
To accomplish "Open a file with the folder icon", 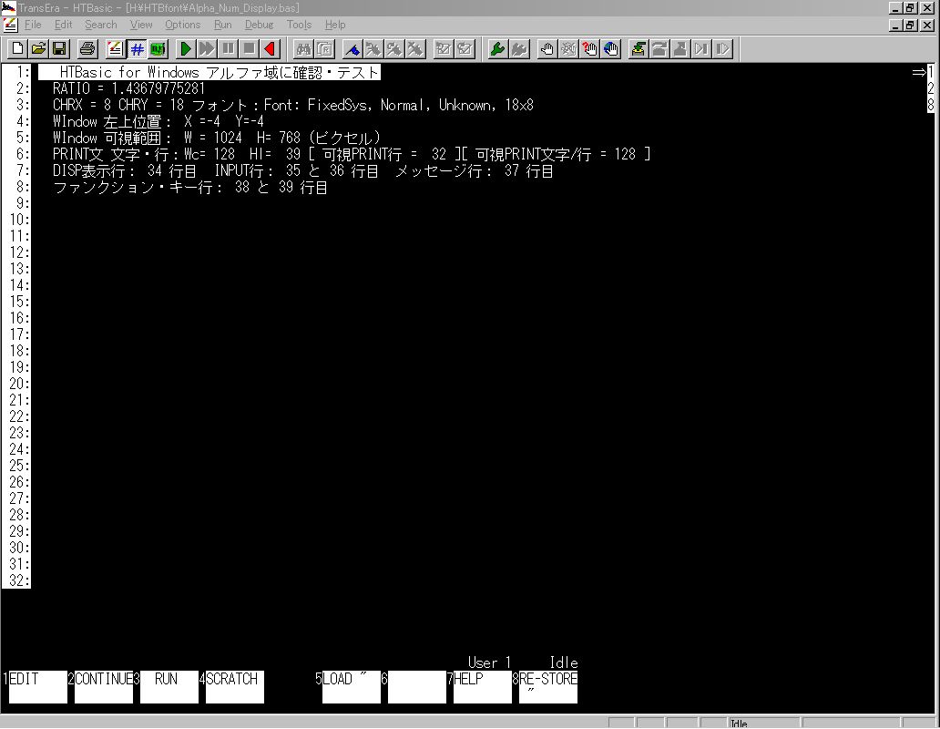I will pos(38,48).
